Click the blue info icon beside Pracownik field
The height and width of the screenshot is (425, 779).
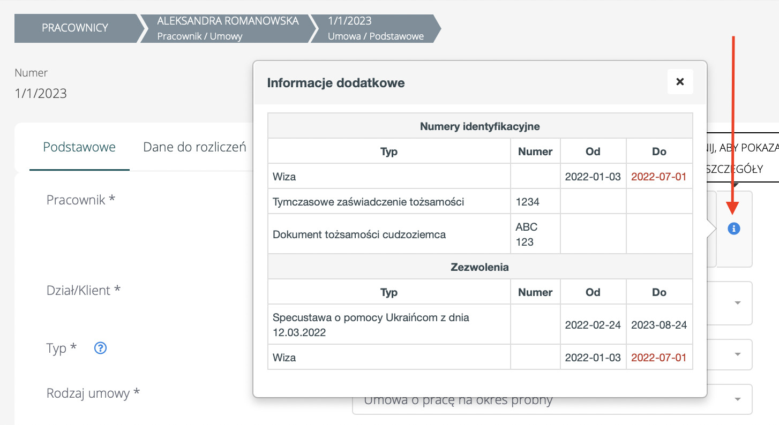click(734, 229)
